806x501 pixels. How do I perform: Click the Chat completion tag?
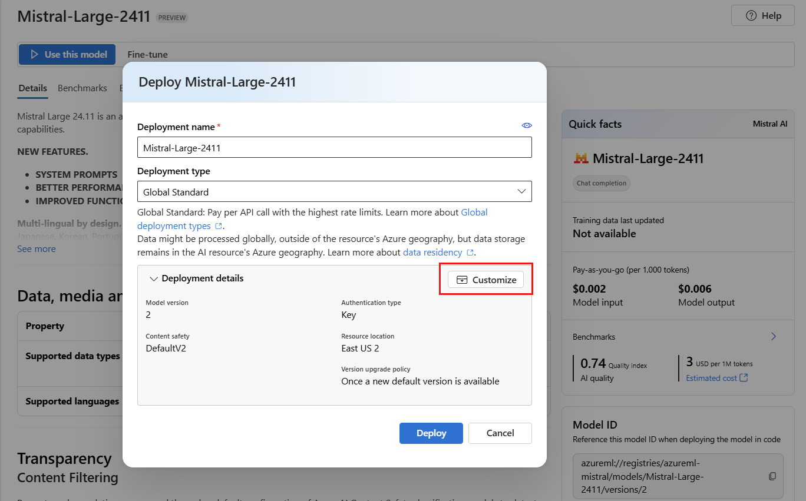(601, 183)
